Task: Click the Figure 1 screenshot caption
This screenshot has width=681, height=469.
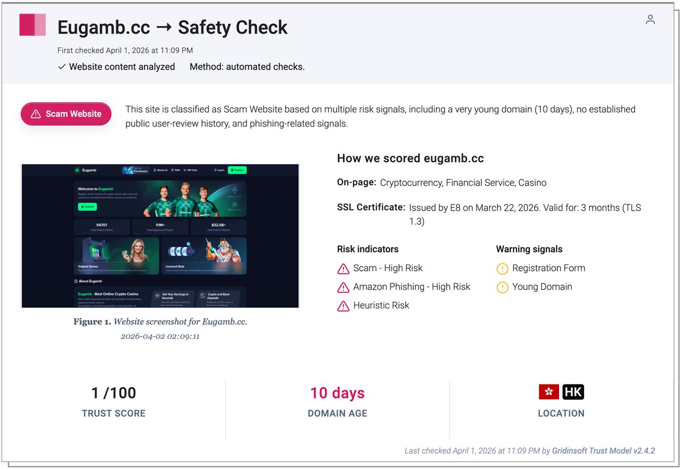Action: tap(160, 322)
